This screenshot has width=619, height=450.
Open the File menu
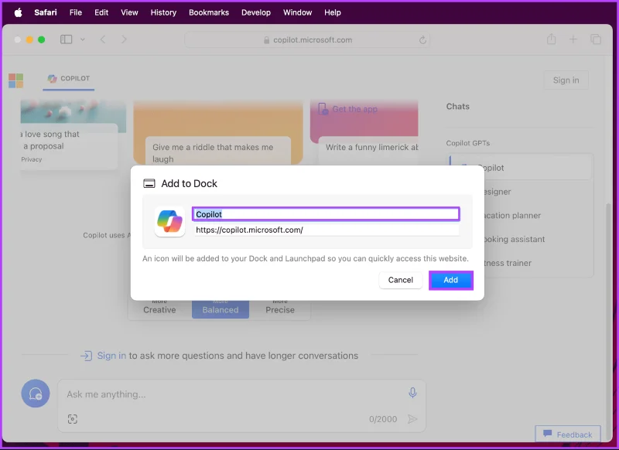pyautogui.click(x=76, y=12)
